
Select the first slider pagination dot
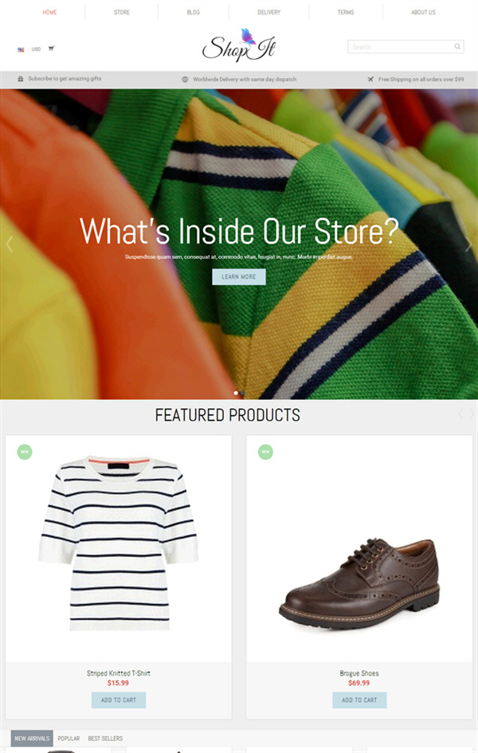236,393
